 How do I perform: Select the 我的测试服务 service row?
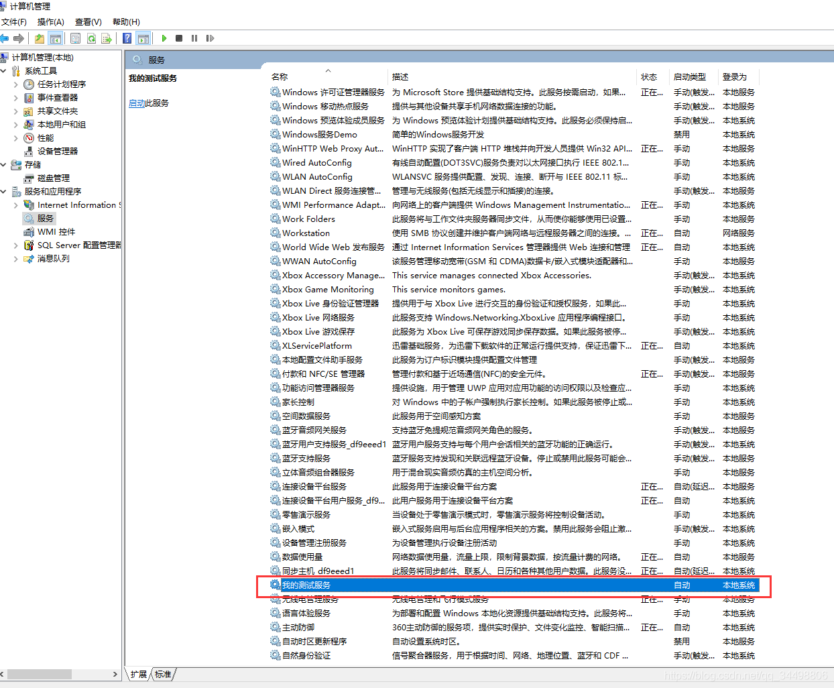tap(514, 585)
